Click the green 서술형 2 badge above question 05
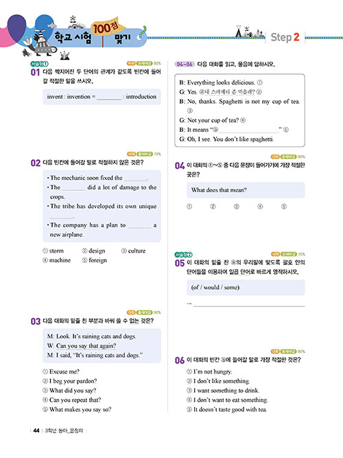 [x=183, y=255]
